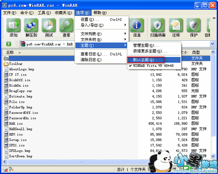This screenshot has height=174, width=218.
Task: Click the vertical scrollbar up arrow
Action: 213,52
